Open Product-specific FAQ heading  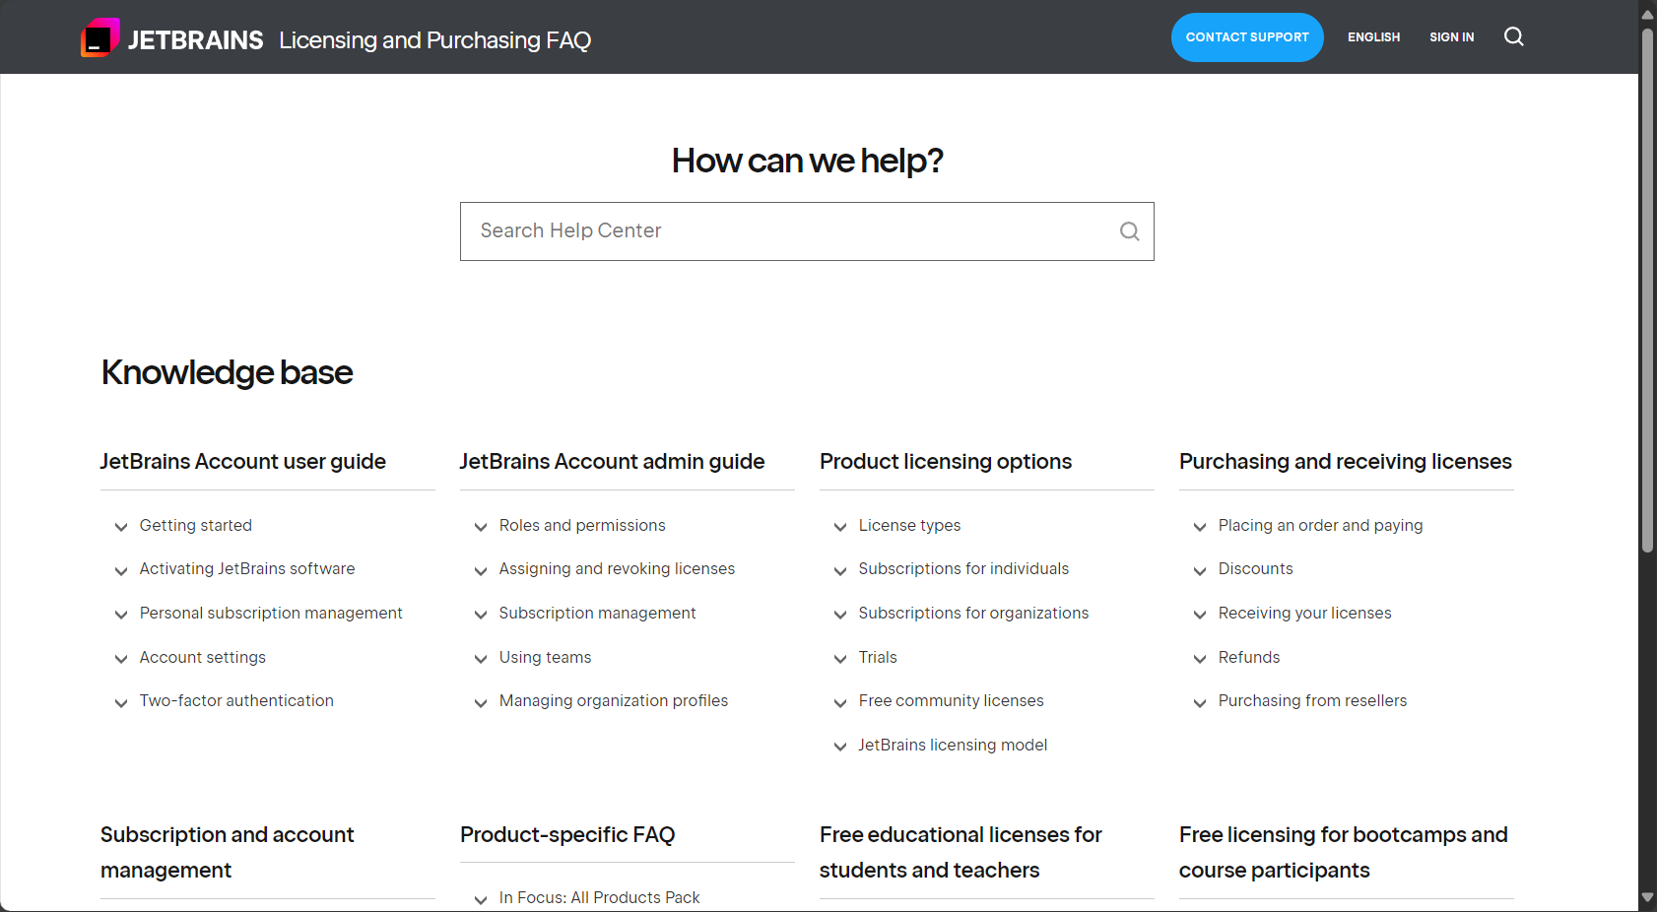[567, 835]
